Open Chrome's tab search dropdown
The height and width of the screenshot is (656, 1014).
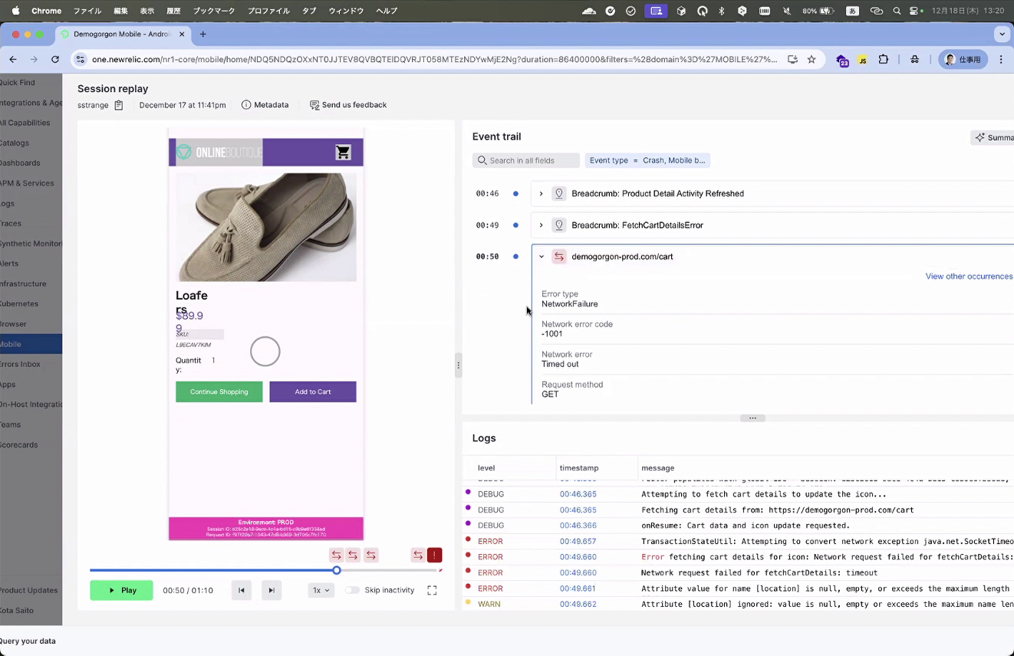(1002, 34)
